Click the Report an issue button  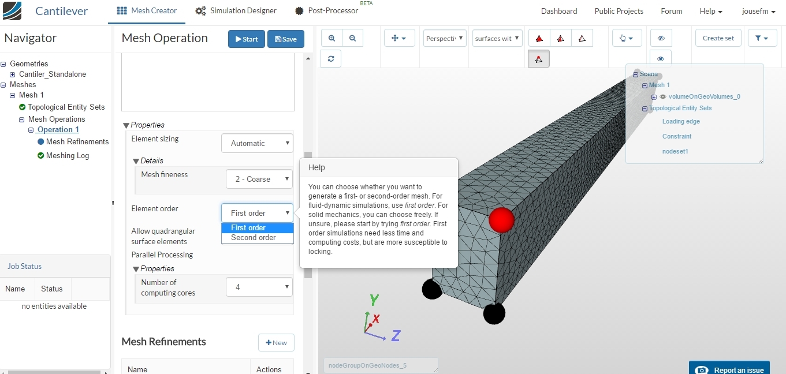(x=729, y=369)
